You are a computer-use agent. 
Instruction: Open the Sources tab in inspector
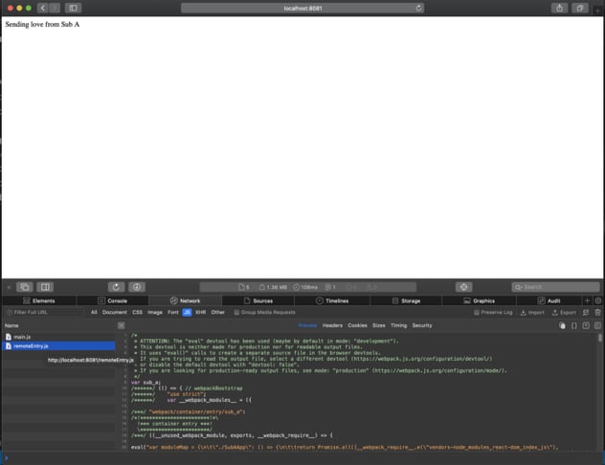pyautogui.click(x=258, y=300)
